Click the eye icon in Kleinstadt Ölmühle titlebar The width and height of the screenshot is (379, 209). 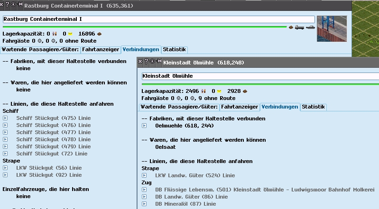(152, 62)
